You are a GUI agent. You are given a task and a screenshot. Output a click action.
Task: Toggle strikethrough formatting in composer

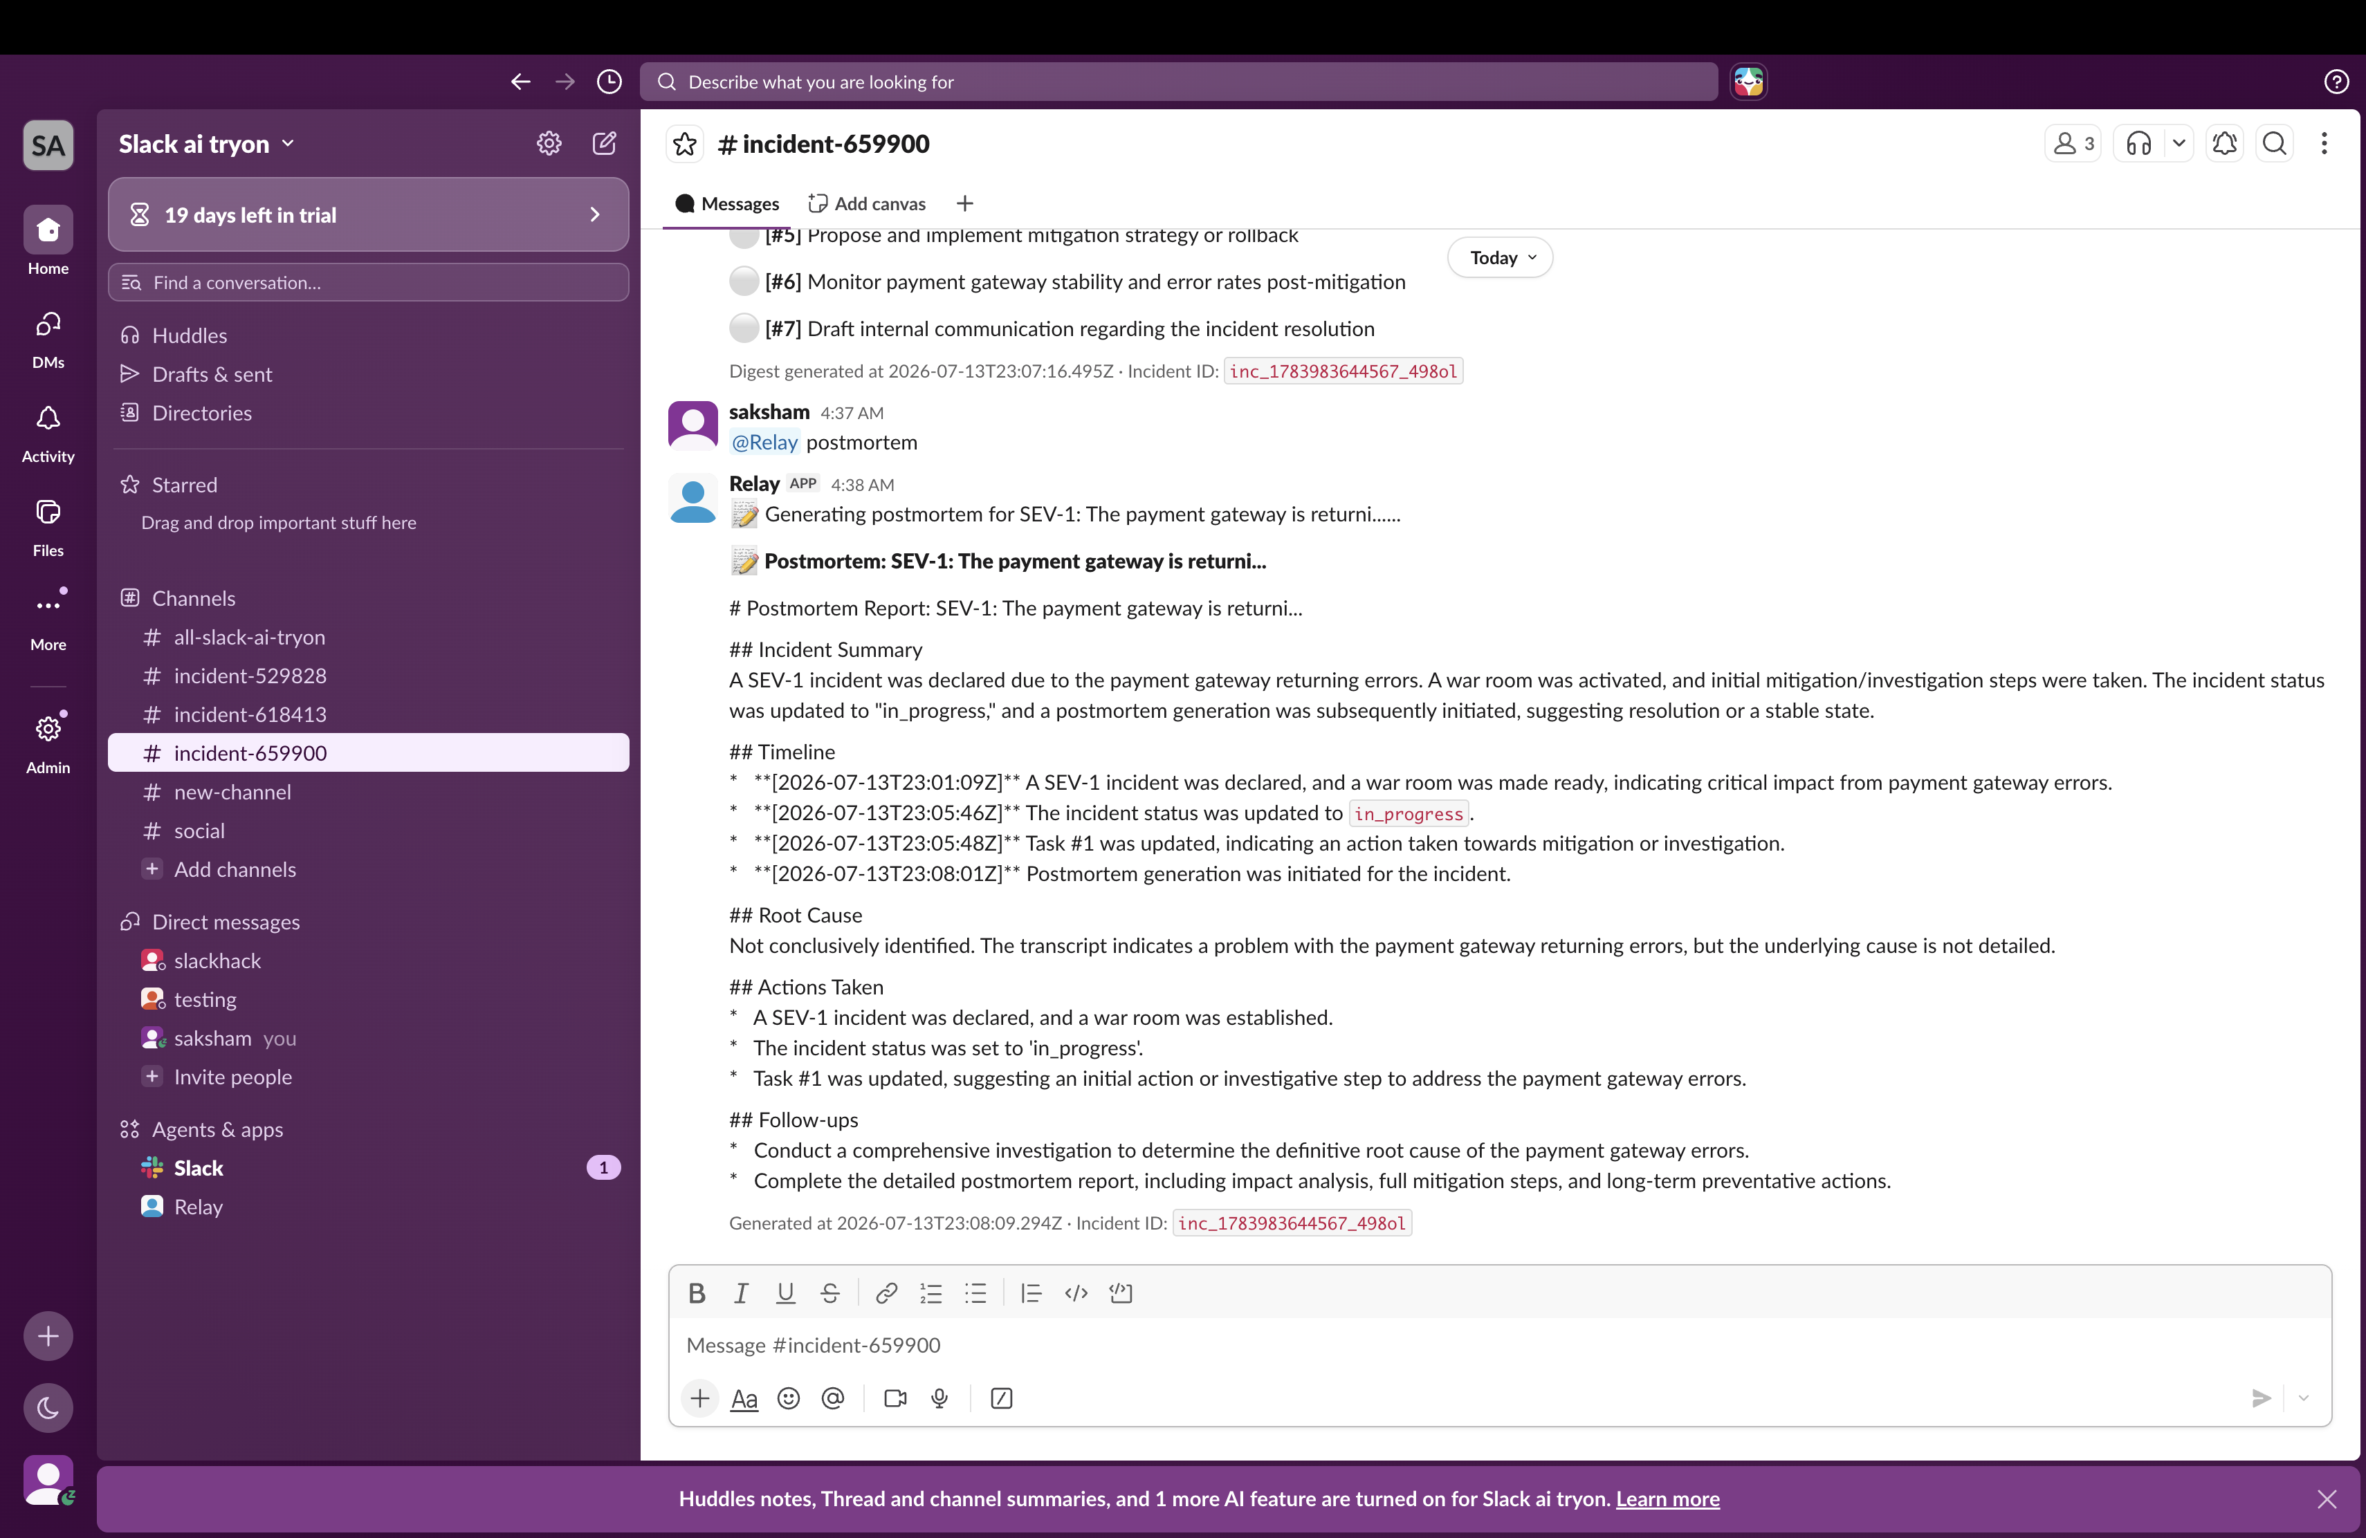coord(830,1293)
